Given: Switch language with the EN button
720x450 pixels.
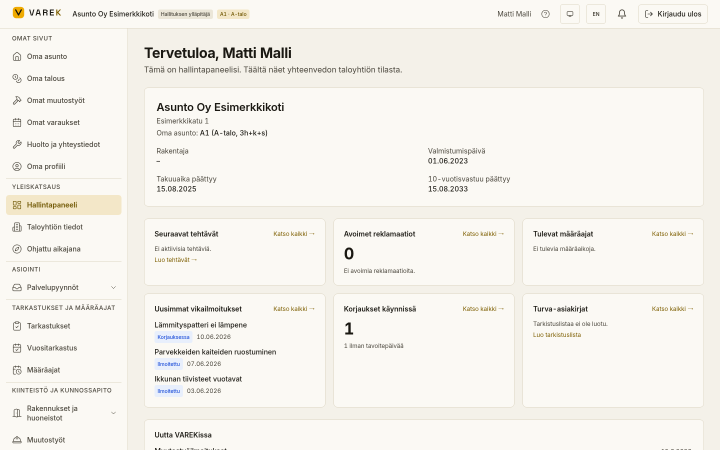Looking at the screenshot, I should point(596,14).
